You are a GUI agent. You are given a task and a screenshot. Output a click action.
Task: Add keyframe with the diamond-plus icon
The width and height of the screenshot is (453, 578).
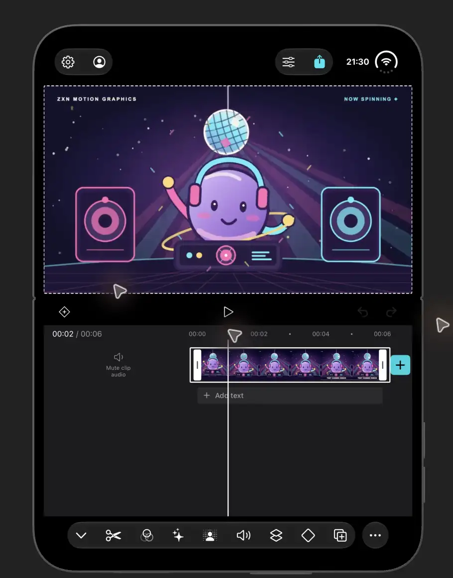click(64, 312)
